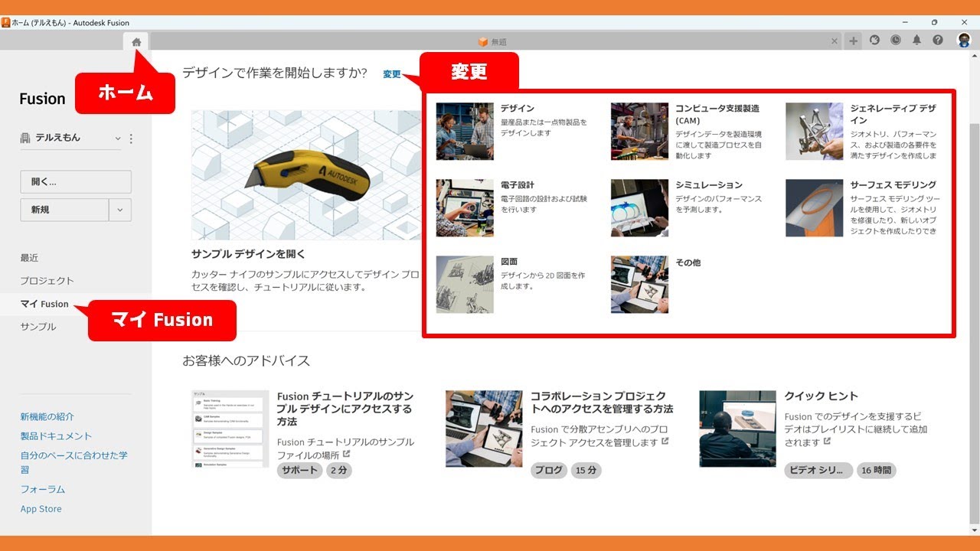
Task: Click the 15 分 tag
Action: coord(586,471)
